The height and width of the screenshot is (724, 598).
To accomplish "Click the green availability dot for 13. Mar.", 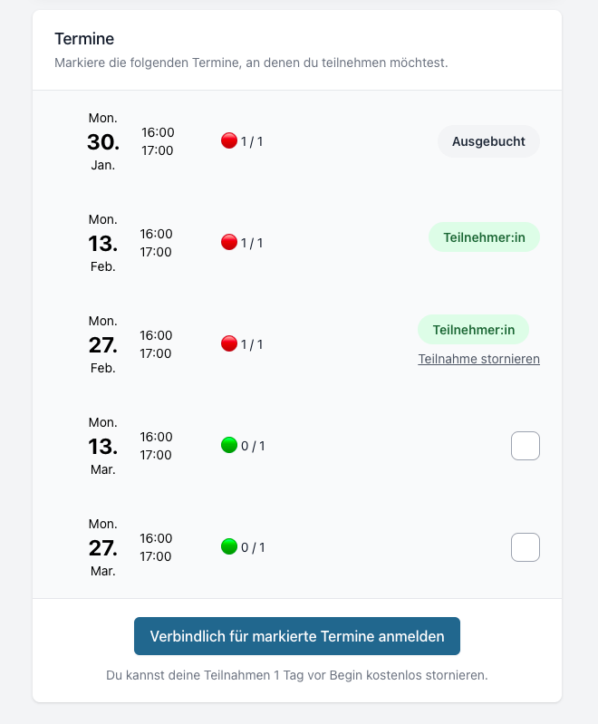I will 229,446.
